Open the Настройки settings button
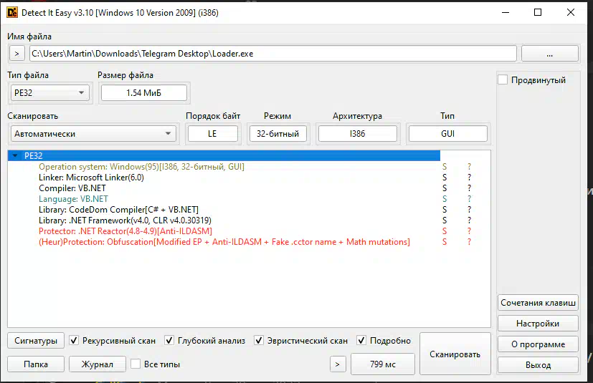Viewport: 593px width, 383px height. 538,324
